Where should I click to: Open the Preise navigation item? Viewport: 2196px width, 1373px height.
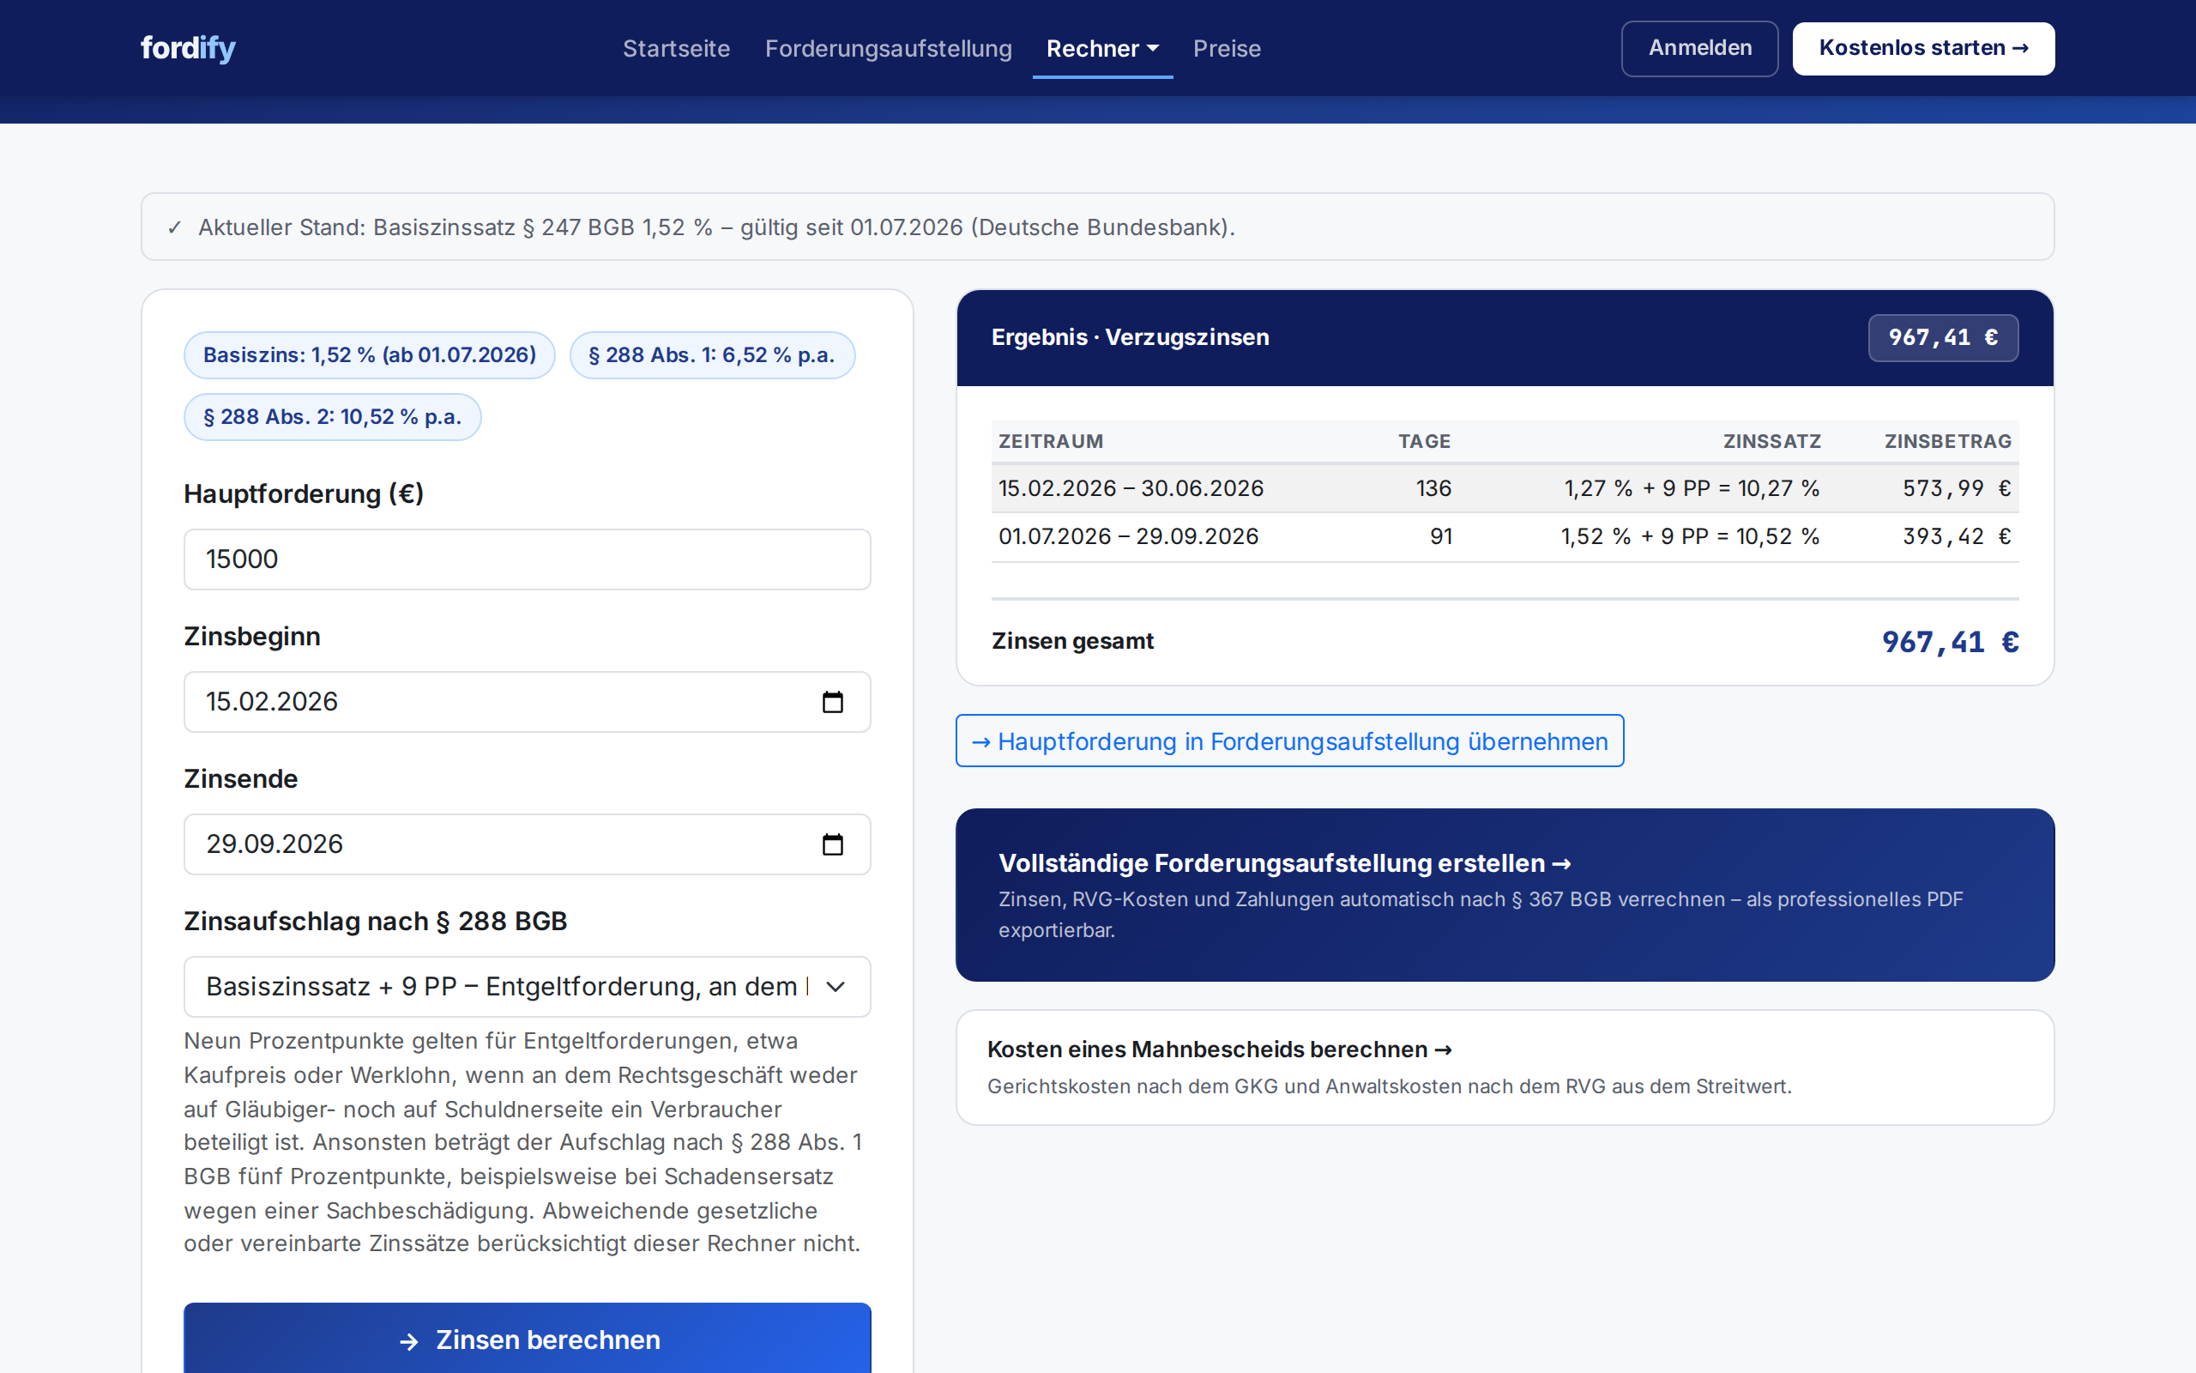1227,48
